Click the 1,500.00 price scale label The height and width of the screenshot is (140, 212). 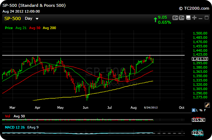click(x=200, y=33)
